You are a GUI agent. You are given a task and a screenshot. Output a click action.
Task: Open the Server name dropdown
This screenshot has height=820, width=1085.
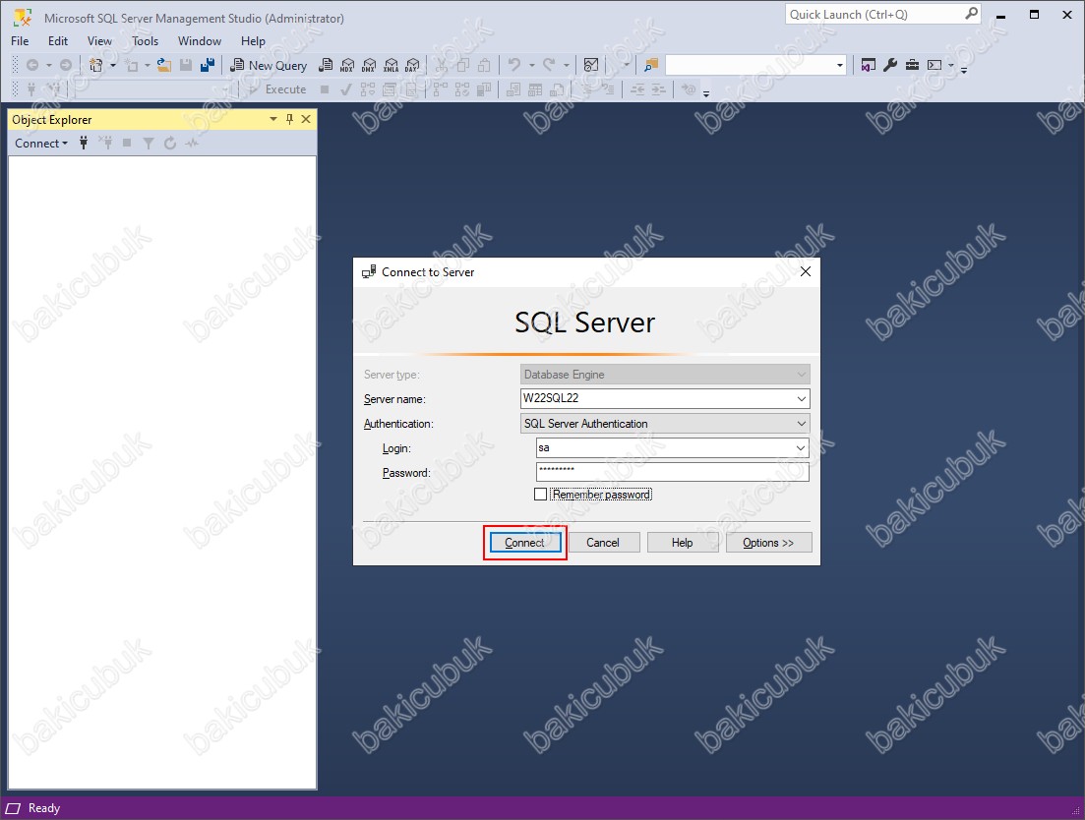(801, 399)
